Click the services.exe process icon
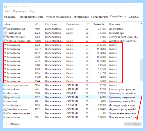This screenshot has width=146, height=131. (5, 117)
